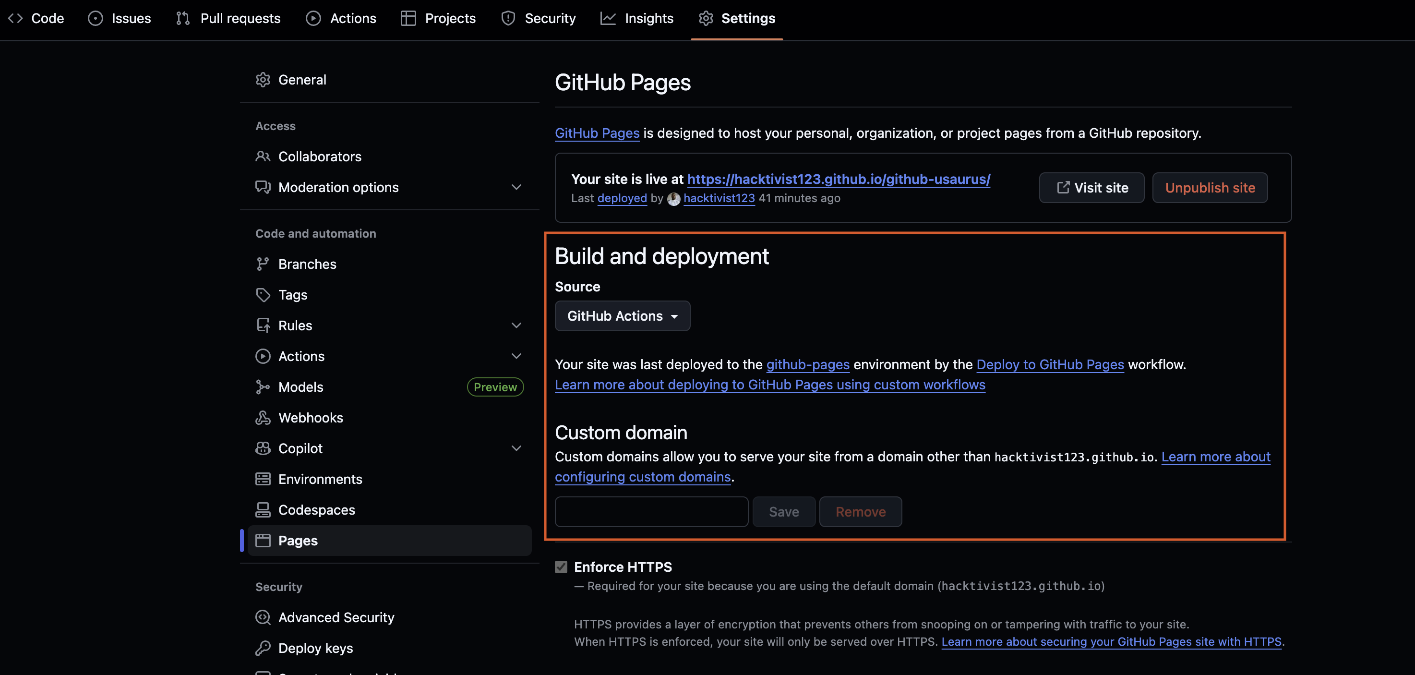This screenshot has width=1415, height=675.
Task: Expand the sidebar Actions chevron
Action: click(516, 356)
